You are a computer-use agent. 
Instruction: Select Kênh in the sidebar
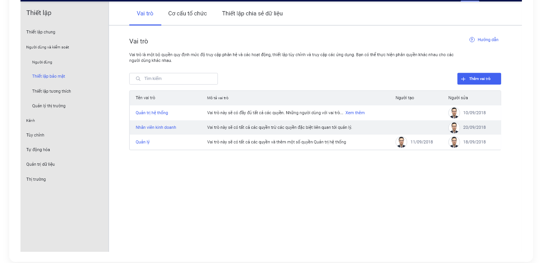point(30,120)
